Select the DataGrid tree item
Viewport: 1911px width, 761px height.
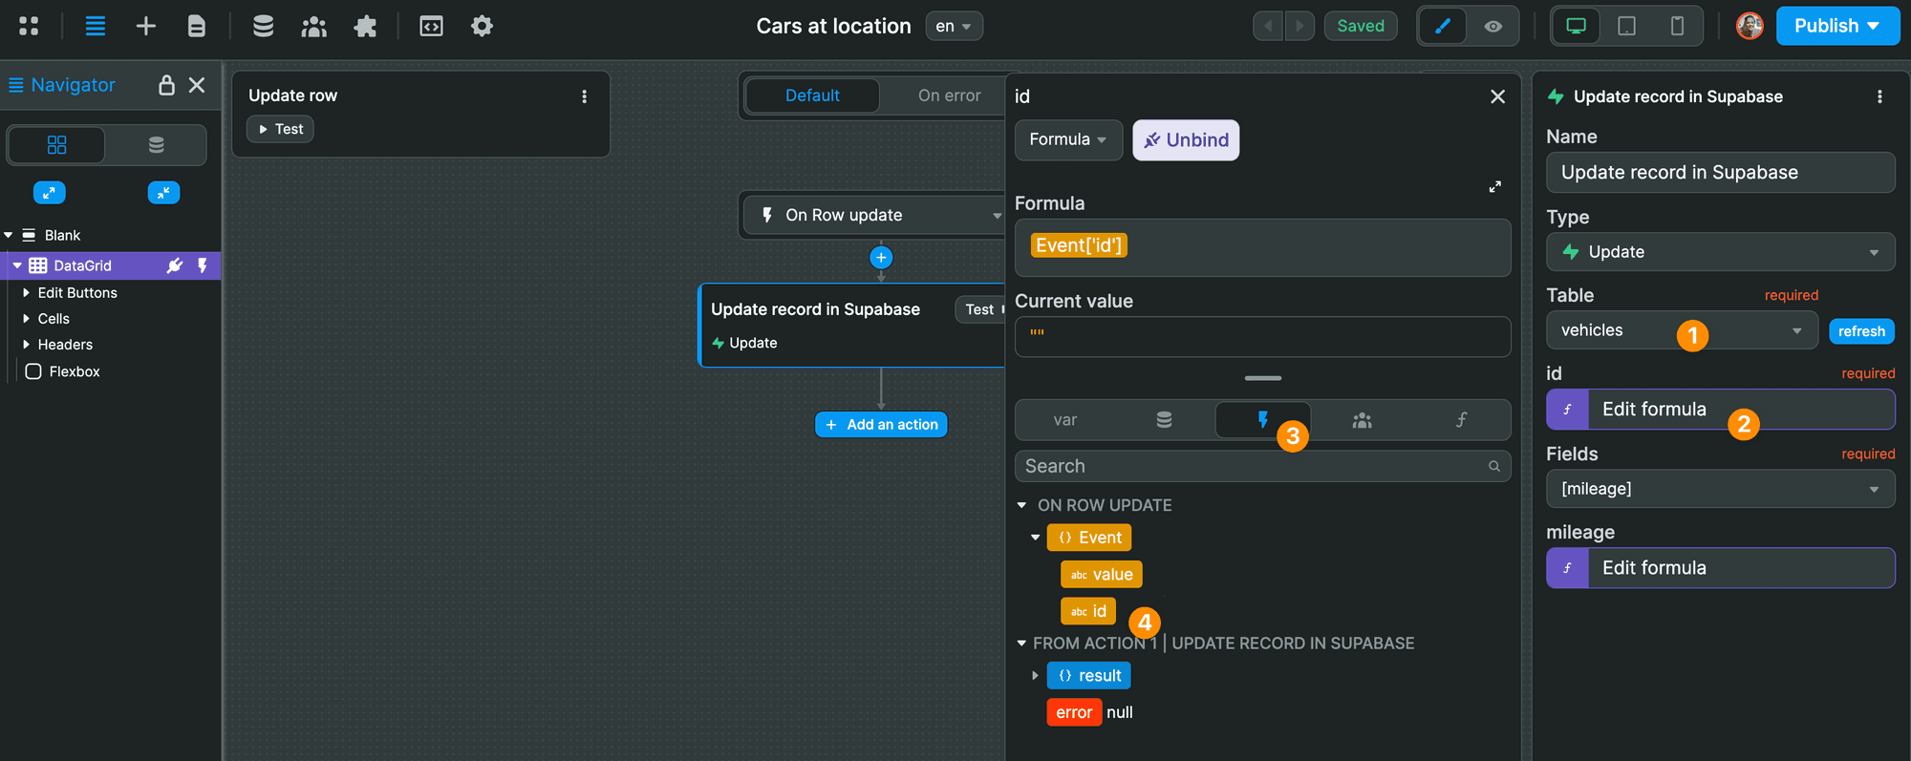(x=82, y=265)
